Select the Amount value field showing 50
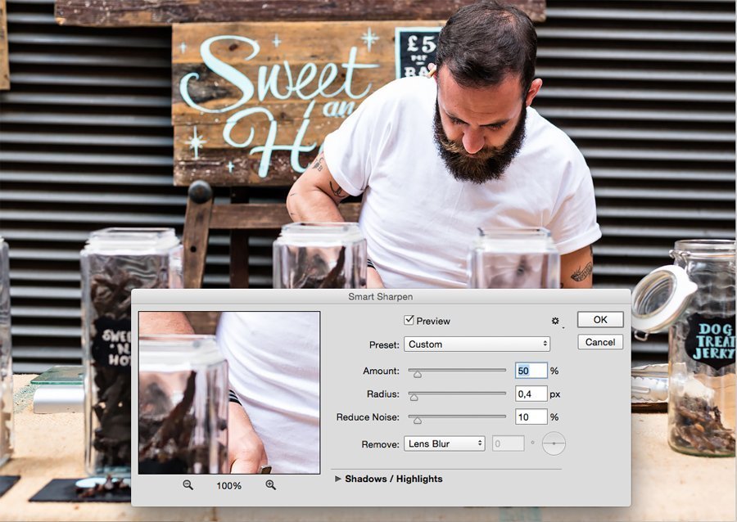 coord(531,370)
